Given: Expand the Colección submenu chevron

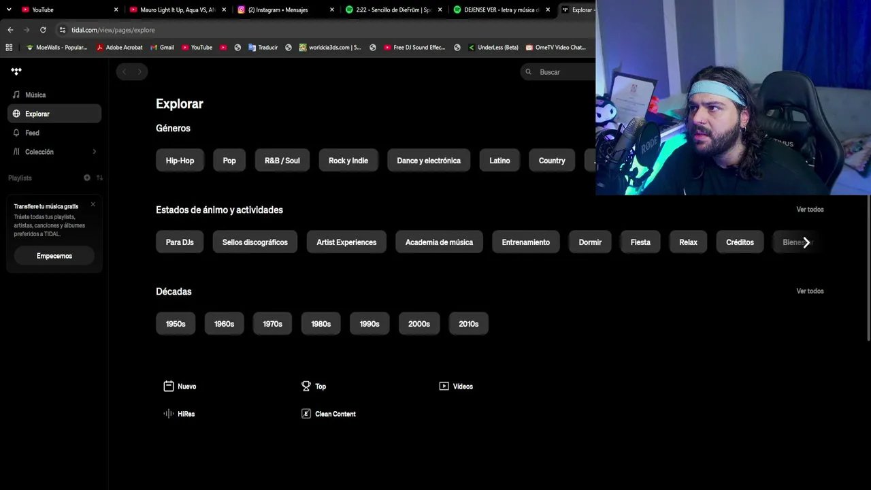Looking at the screenshot, I should (94, 152).
